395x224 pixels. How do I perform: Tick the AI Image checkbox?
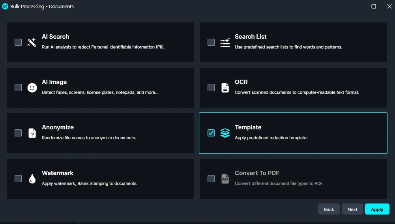click(18, 88)
